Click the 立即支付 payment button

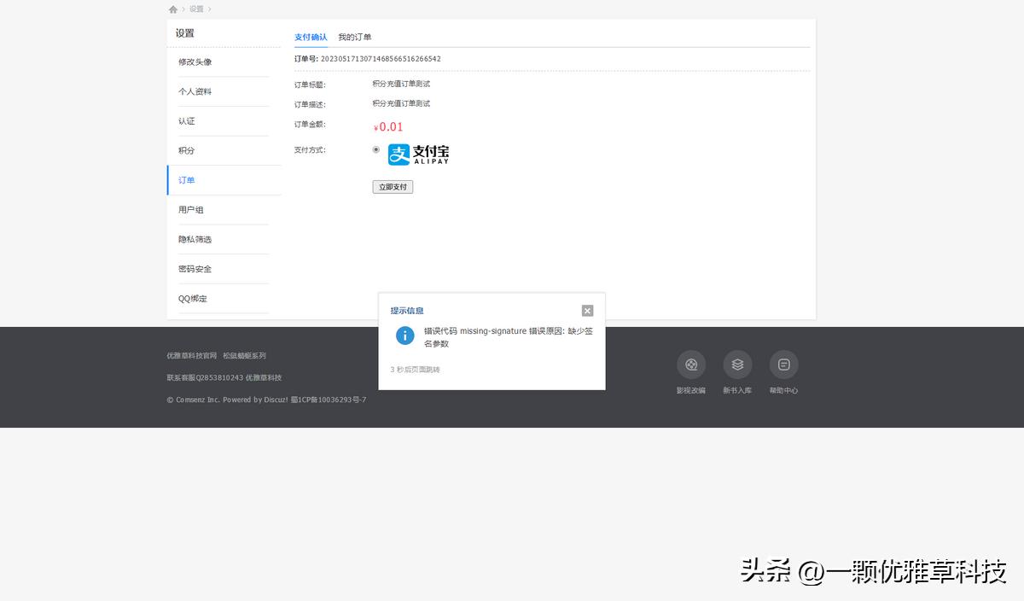click(x=393, y=186)
